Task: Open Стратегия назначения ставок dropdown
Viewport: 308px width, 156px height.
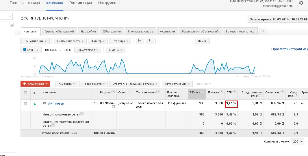Action: point(135,84)
